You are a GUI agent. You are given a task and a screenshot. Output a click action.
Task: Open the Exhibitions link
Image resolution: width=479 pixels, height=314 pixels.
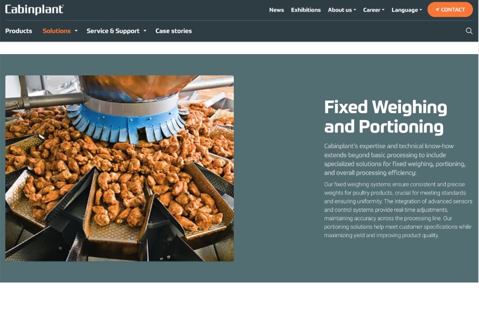pos(306,10)
